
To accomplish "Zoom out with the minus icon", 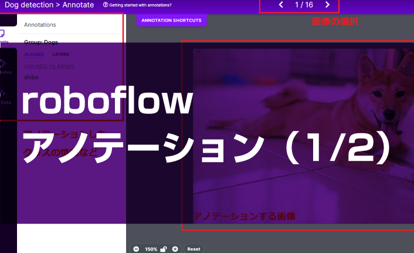I will click(136, 249).
